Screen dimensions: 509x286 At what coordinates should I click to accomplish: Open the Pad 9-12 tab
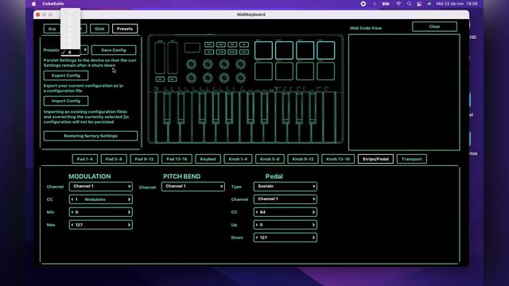(x=144, y=159)
